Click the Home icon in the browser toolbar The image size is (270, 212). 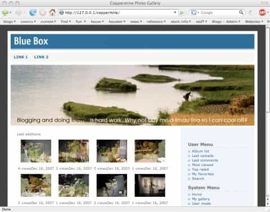click(x=52, y=12)
